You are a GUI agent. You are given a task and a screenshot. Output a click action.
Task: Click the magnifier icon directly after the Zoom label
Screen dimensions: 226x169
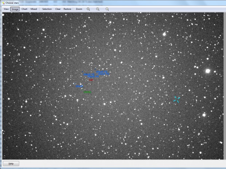[x=88, y=9]
